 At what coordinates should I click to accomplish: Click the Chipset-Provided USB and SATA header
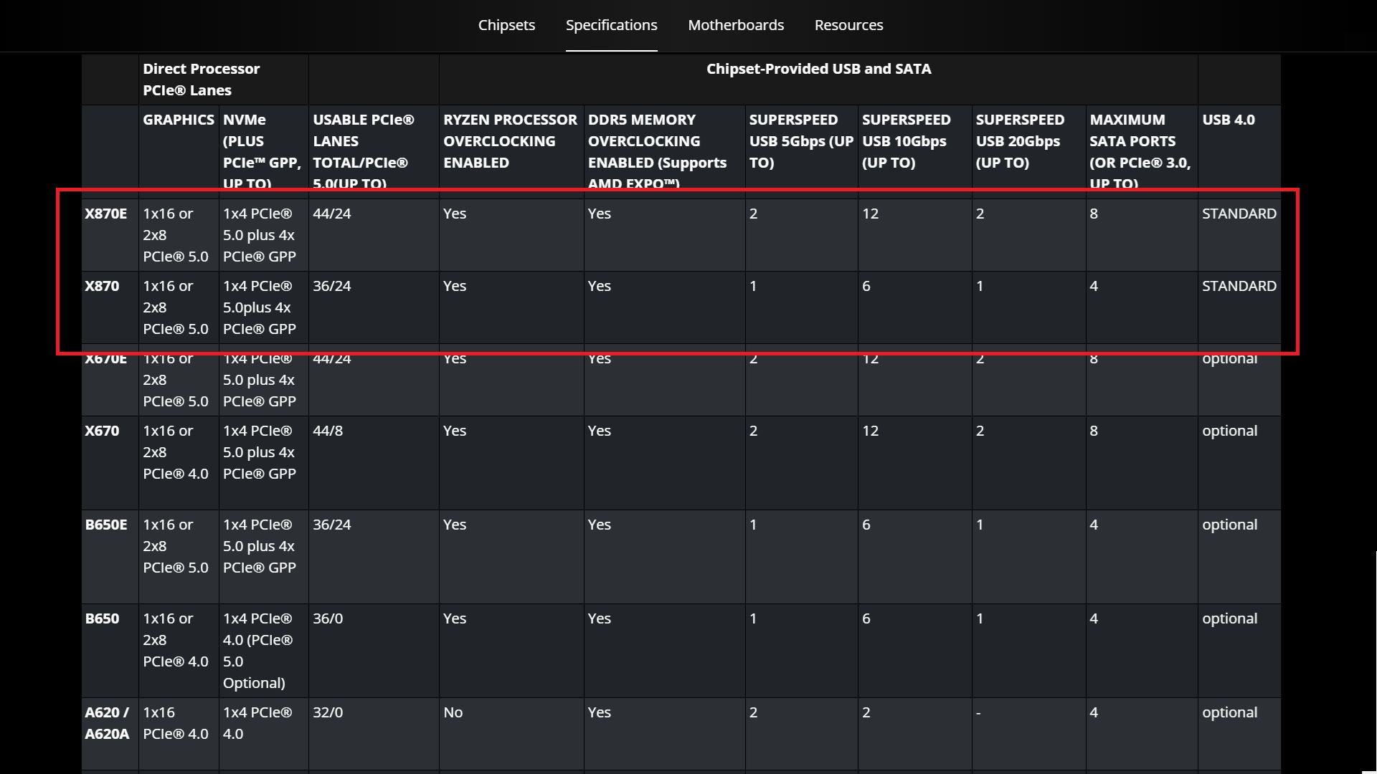tap(818, 69)
